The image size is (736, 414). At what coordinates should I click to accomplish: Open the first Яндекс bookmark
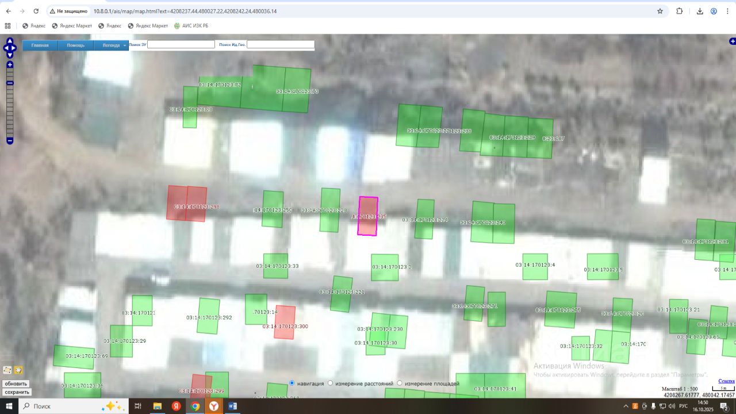(34, 26)
